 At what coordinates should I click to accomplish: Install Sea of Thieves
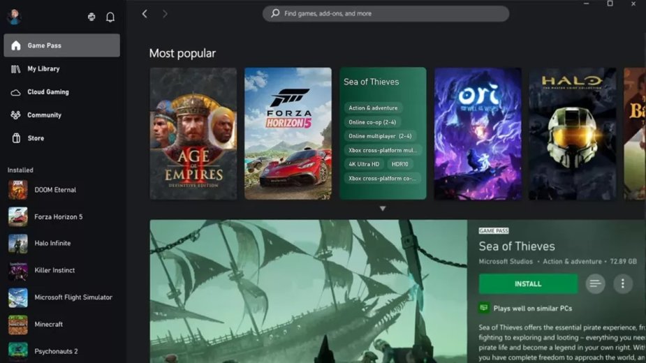528,283
